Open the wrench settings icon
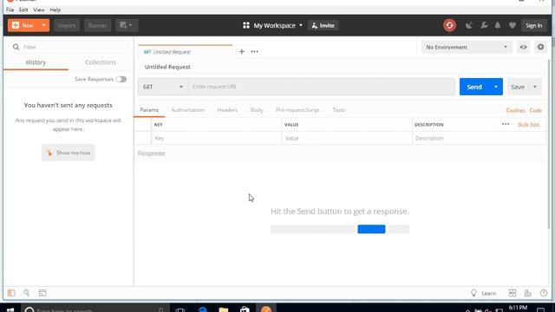This screenshot has width=555, height=312. tap(484, 25)
